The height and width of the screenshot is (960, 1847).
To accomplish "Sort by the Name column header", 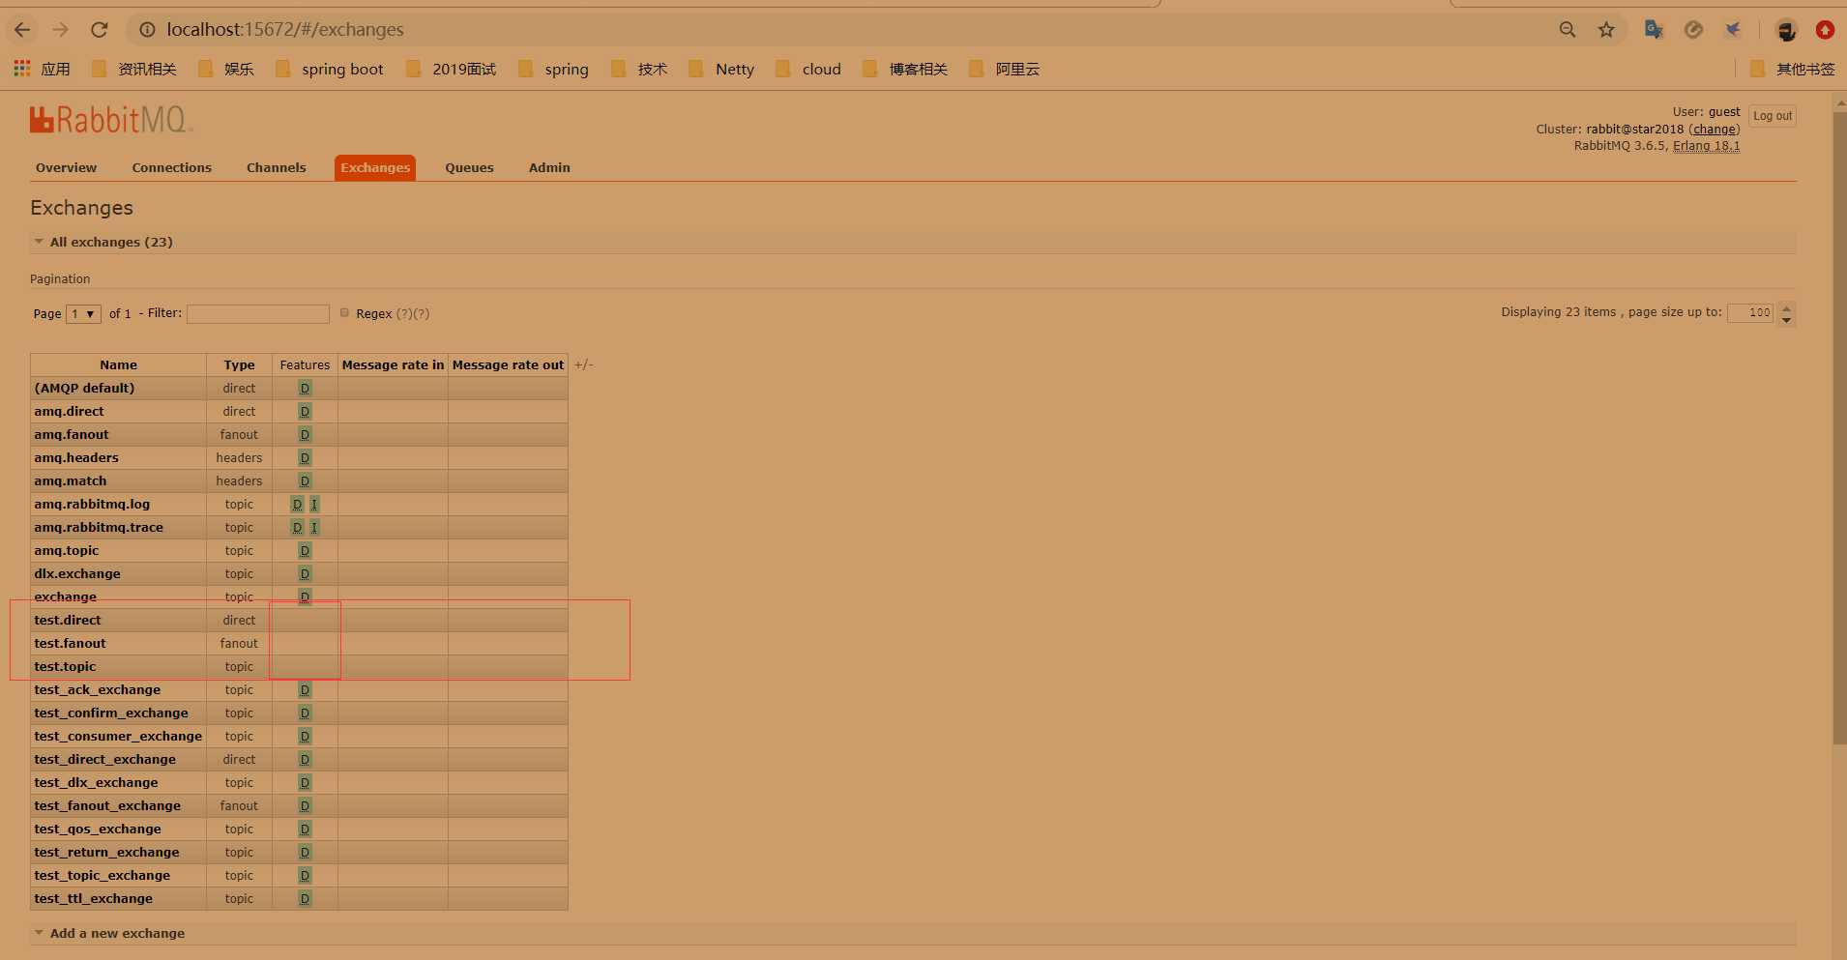I will (x=118, y=365).
